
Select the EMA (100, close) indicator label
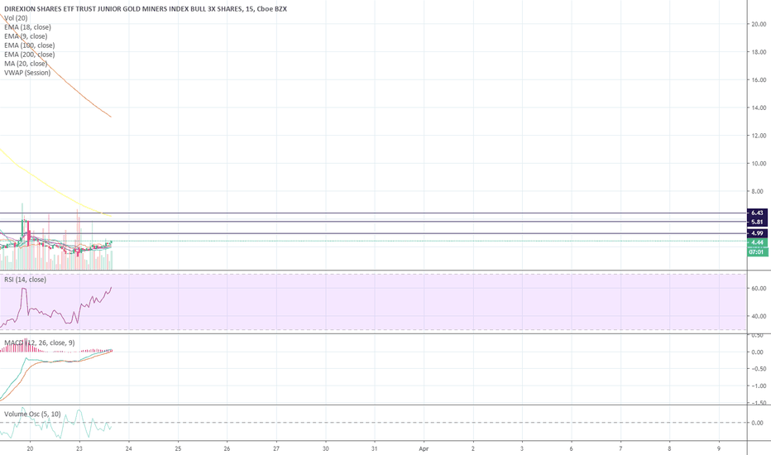click(x=30, y=45)
